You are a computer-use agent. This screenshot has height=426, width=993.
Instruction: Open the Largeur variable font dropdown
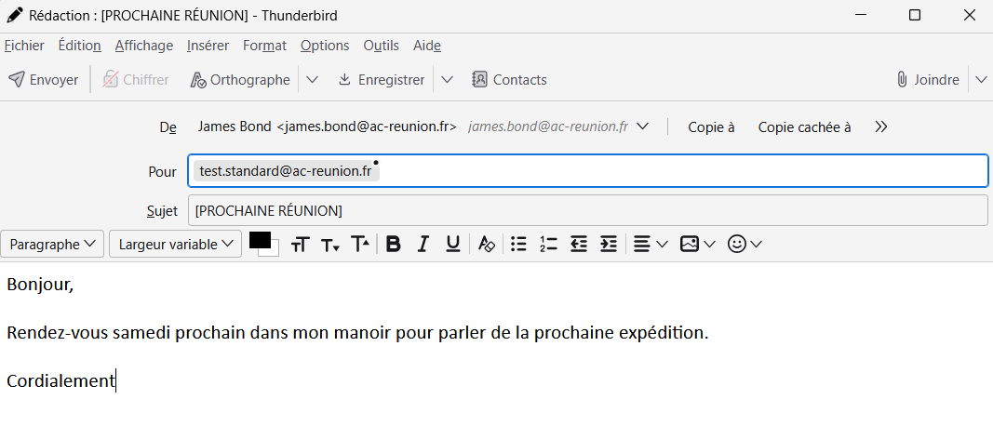tap(175, 244)
